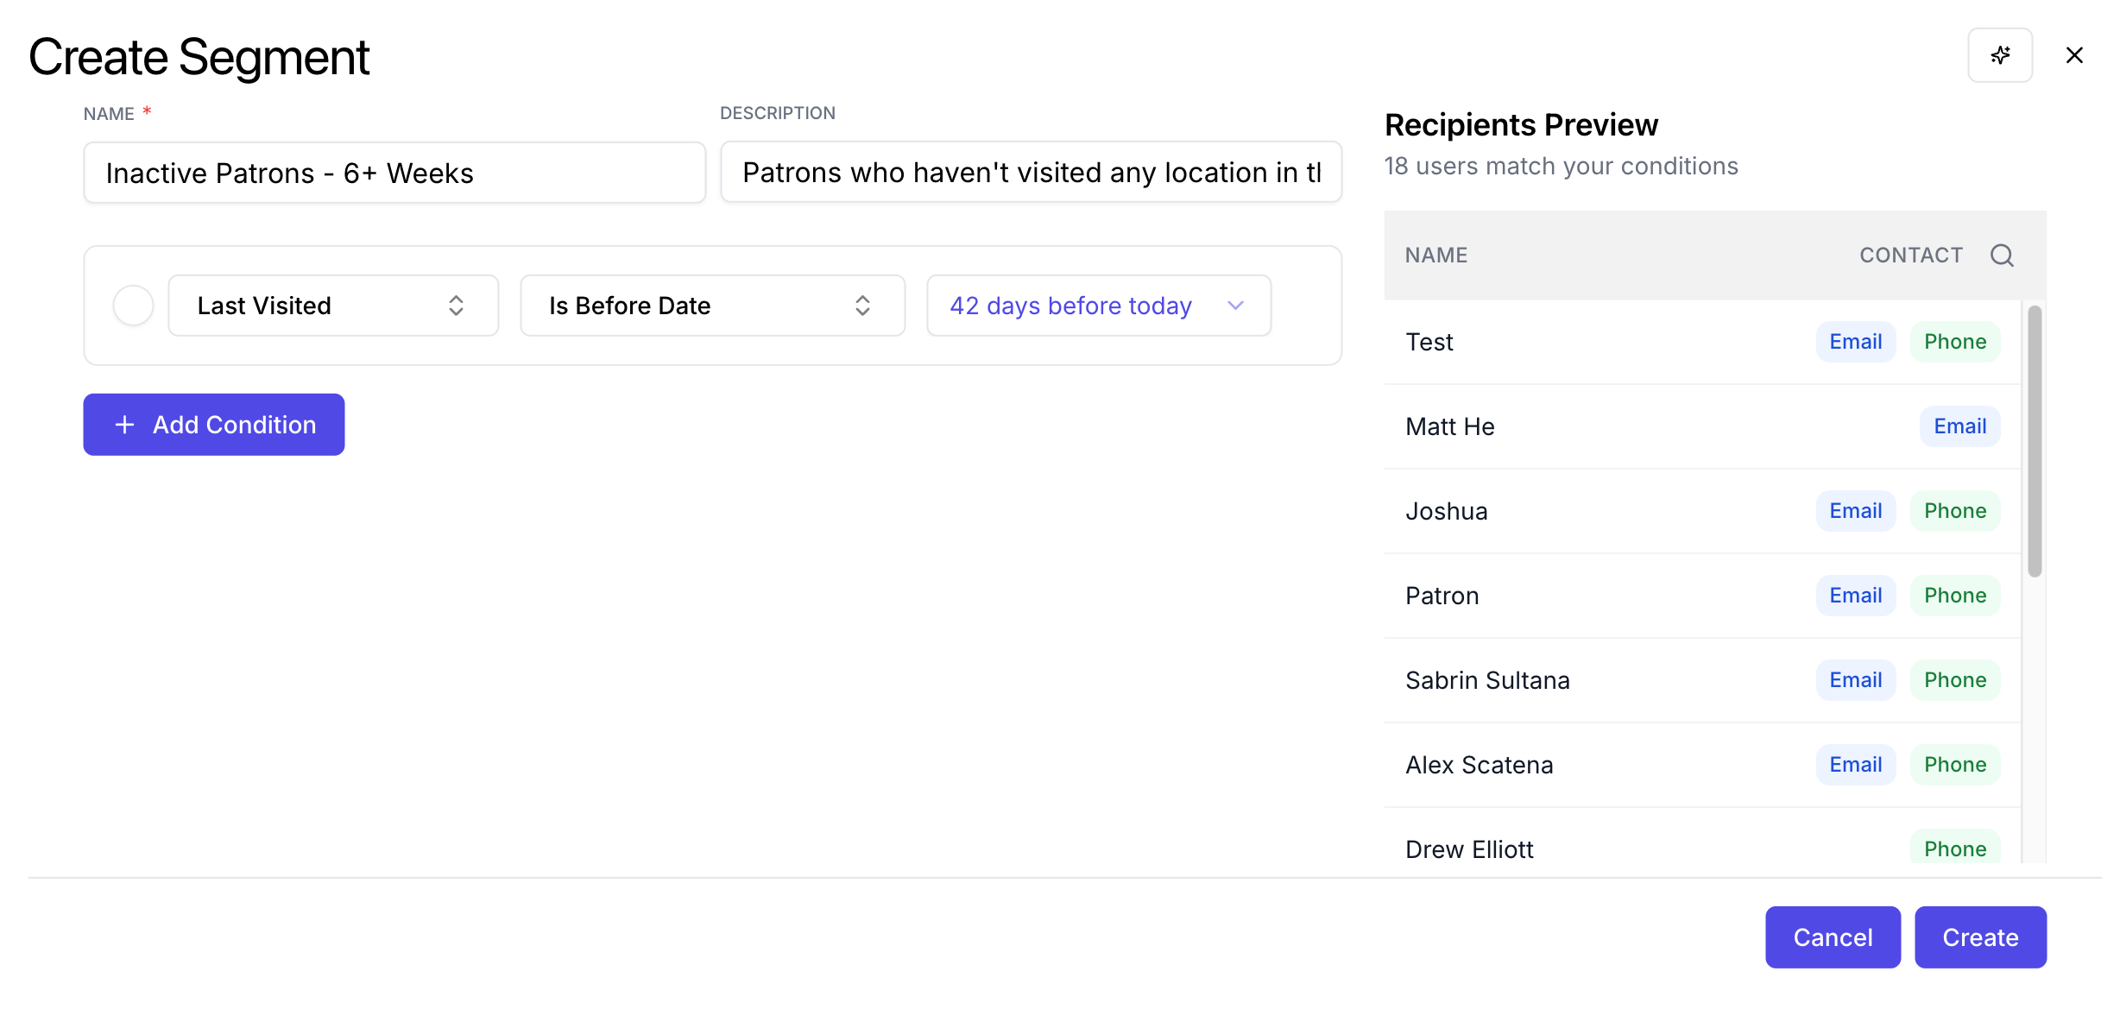Screen dimensions: 2120x1022
Task: Select Sabrin Sultana recipient row
Action: (x=1487, y=680)
